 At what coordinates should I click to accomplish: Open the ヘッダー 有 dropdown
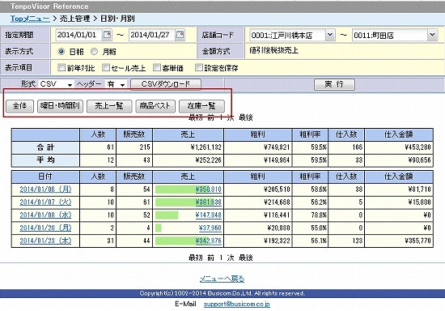(115, 84)
